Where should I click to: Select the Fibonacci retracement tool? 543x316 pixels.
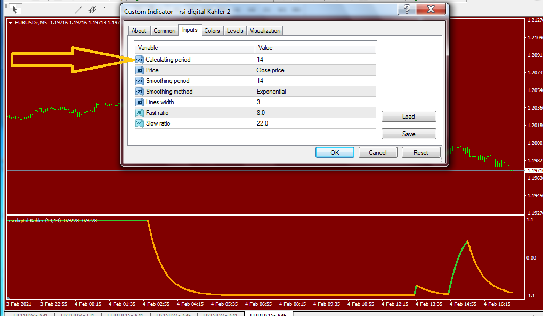point(108,10)
